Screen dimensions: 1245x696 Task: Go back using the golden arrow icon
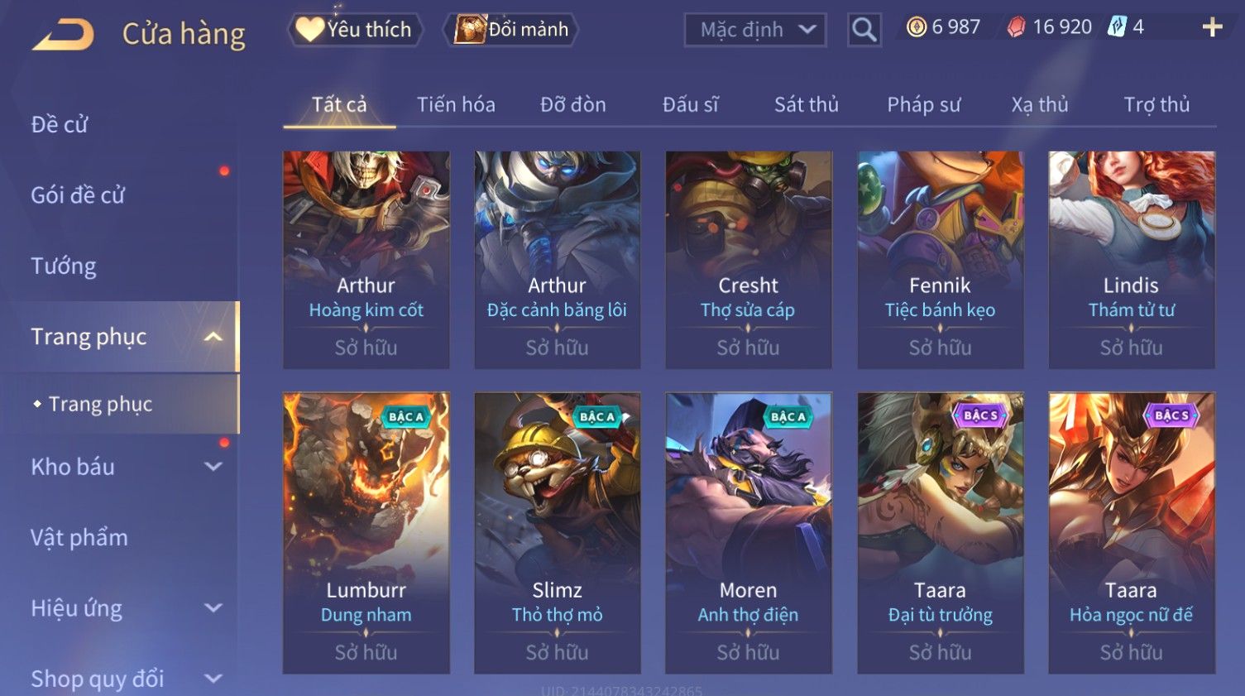pos(63,35)
